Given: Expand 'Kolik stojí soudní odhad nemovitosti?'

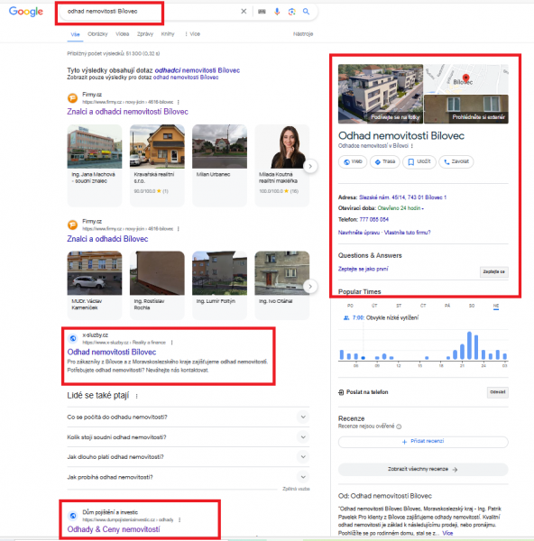Looking at the screenshot, I should (x=189, y=437).
